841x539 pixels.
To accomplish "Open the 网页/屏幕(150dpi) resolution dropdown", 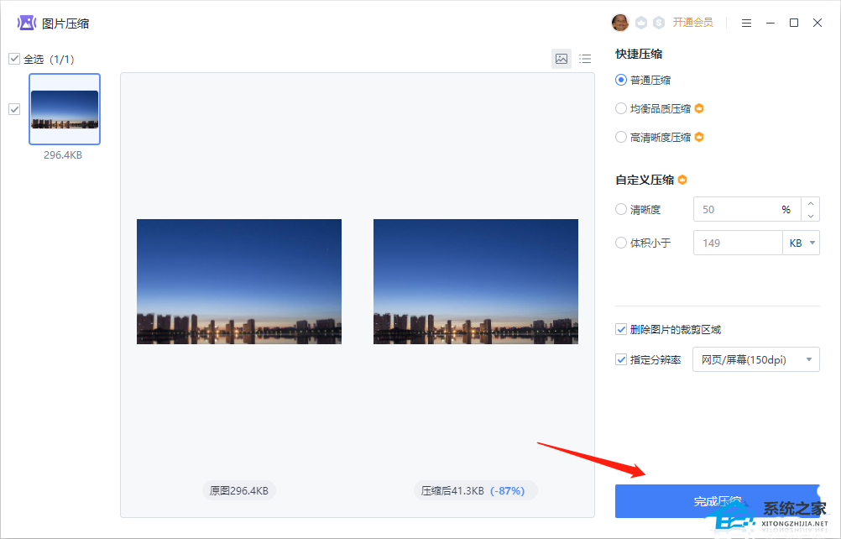I will [x=755, y=359].
